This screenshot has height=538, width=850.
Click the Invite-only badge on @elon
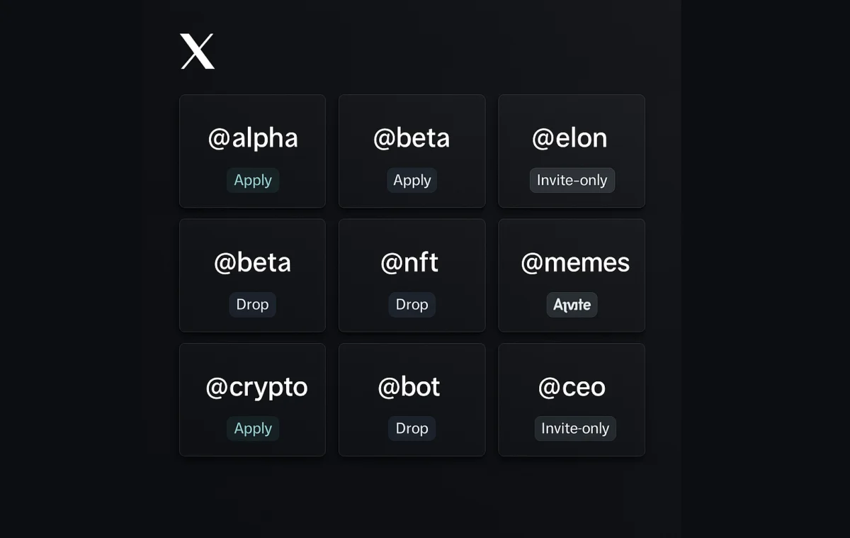click(572, 180)
